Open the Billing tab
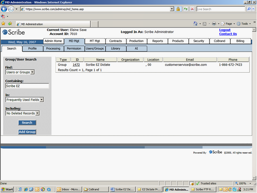 pos(240,41)
